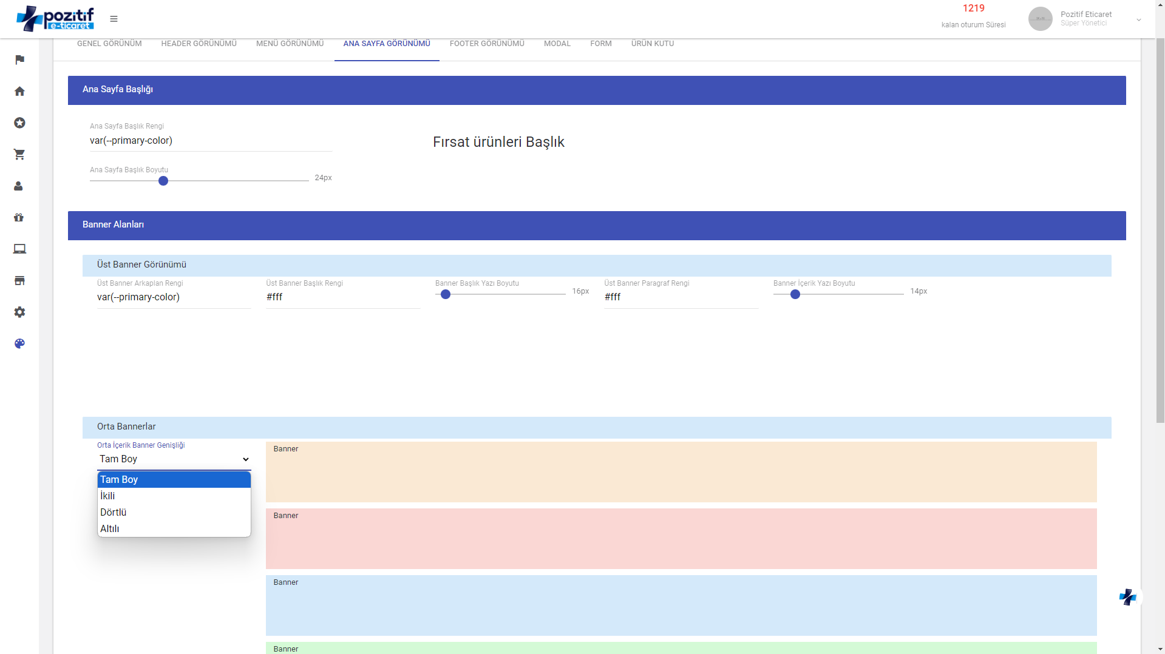
Task: Open the starred items sidebar icon
Action: click(x=19, y=123)
